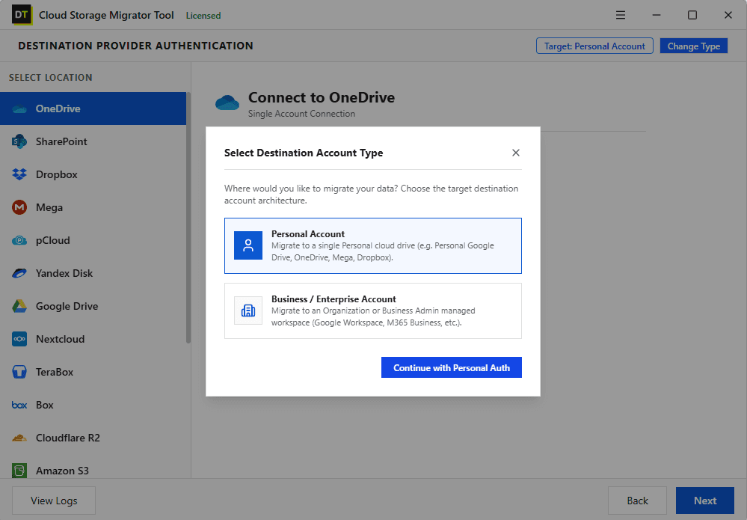Click the large OneDrive icon beside heading
The width and height of the screenshot is (747, 520).
coord(227,103)
